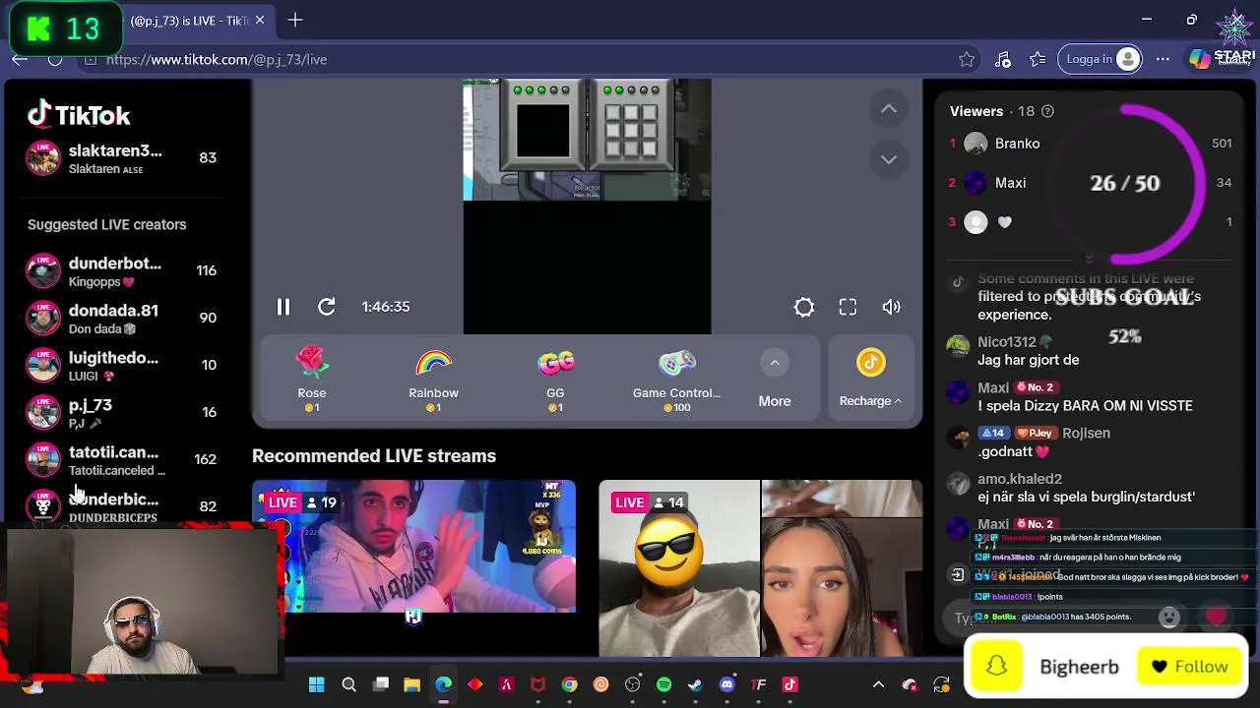This screenshot has height=708, width=1260.
Task: Send a GG gift
Action: tap(555, 380)
